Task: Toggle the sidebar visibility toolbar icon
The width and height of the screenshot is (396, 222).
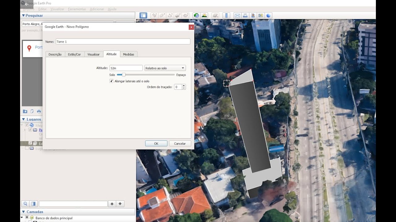Action: (x=143, y=15)
